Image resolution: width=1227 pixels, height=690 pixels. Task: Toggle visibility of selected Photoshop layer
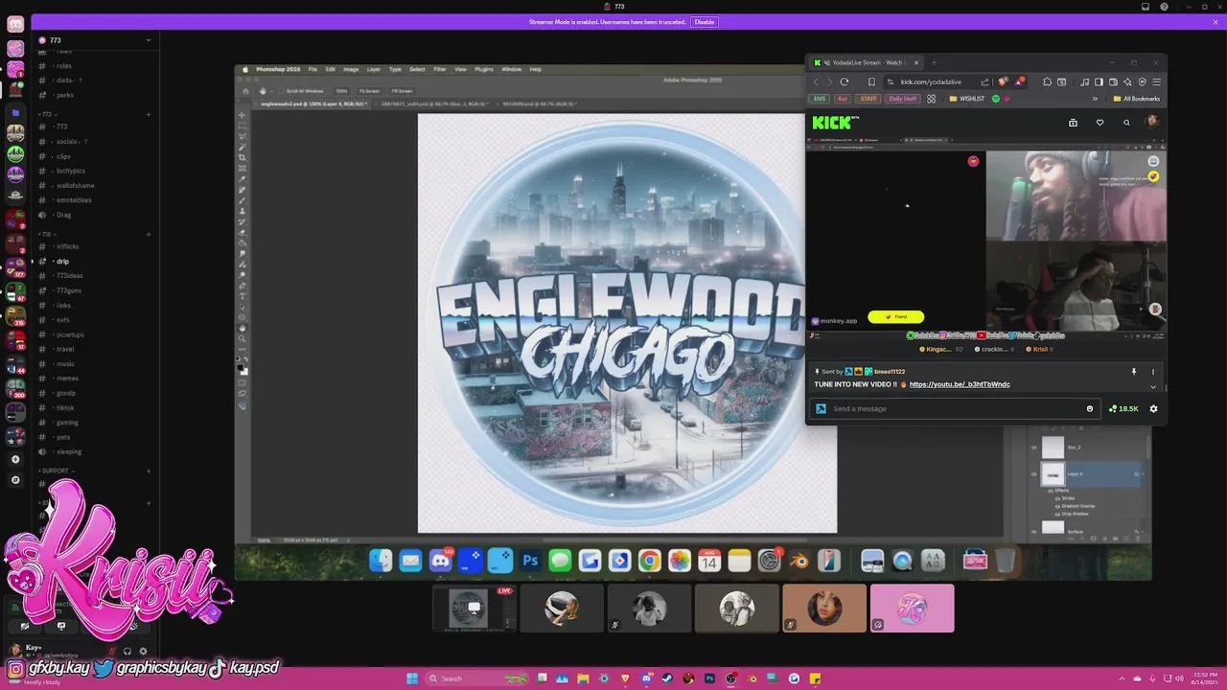pyautogui.click(x=1033, y=473)
